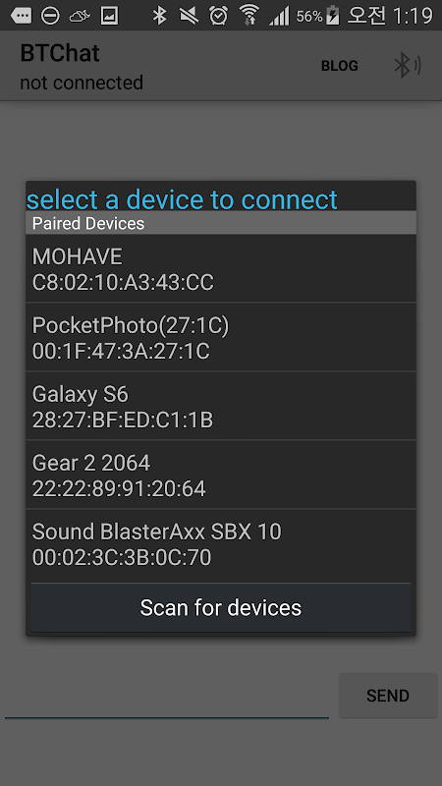Screen dimensions: 442x786
Task: Tap the Bluetooth connect icon in app bar
Action: (x=407, y=66)
